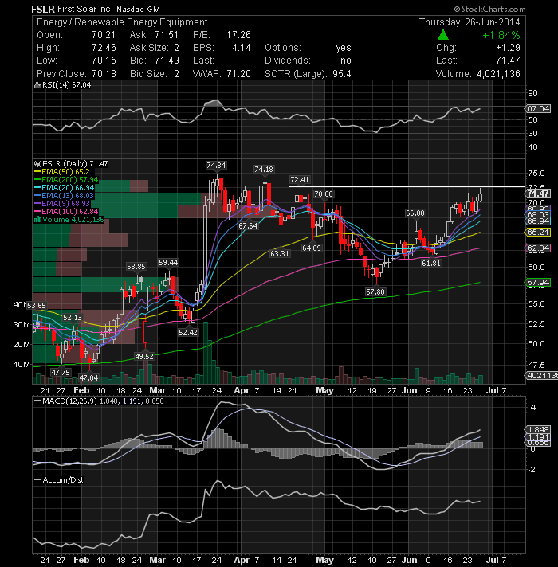Click the 53.65 price label at left
This screenshot has width=558, height=567.
pyautogui.click(x=37, y=306)
